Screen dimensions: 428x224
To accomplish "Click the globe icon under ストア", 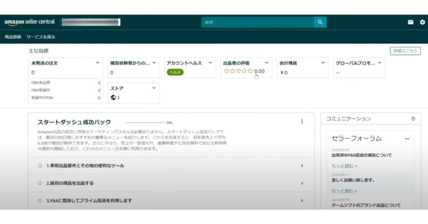I will point(113,97).
